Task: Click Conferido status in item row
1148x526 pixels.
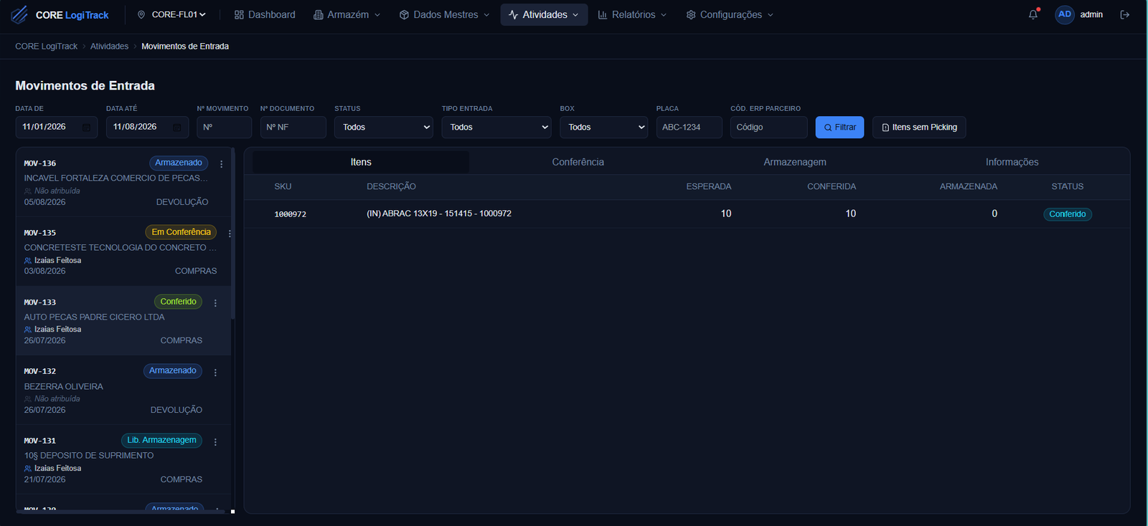Action: point(1068,214)
